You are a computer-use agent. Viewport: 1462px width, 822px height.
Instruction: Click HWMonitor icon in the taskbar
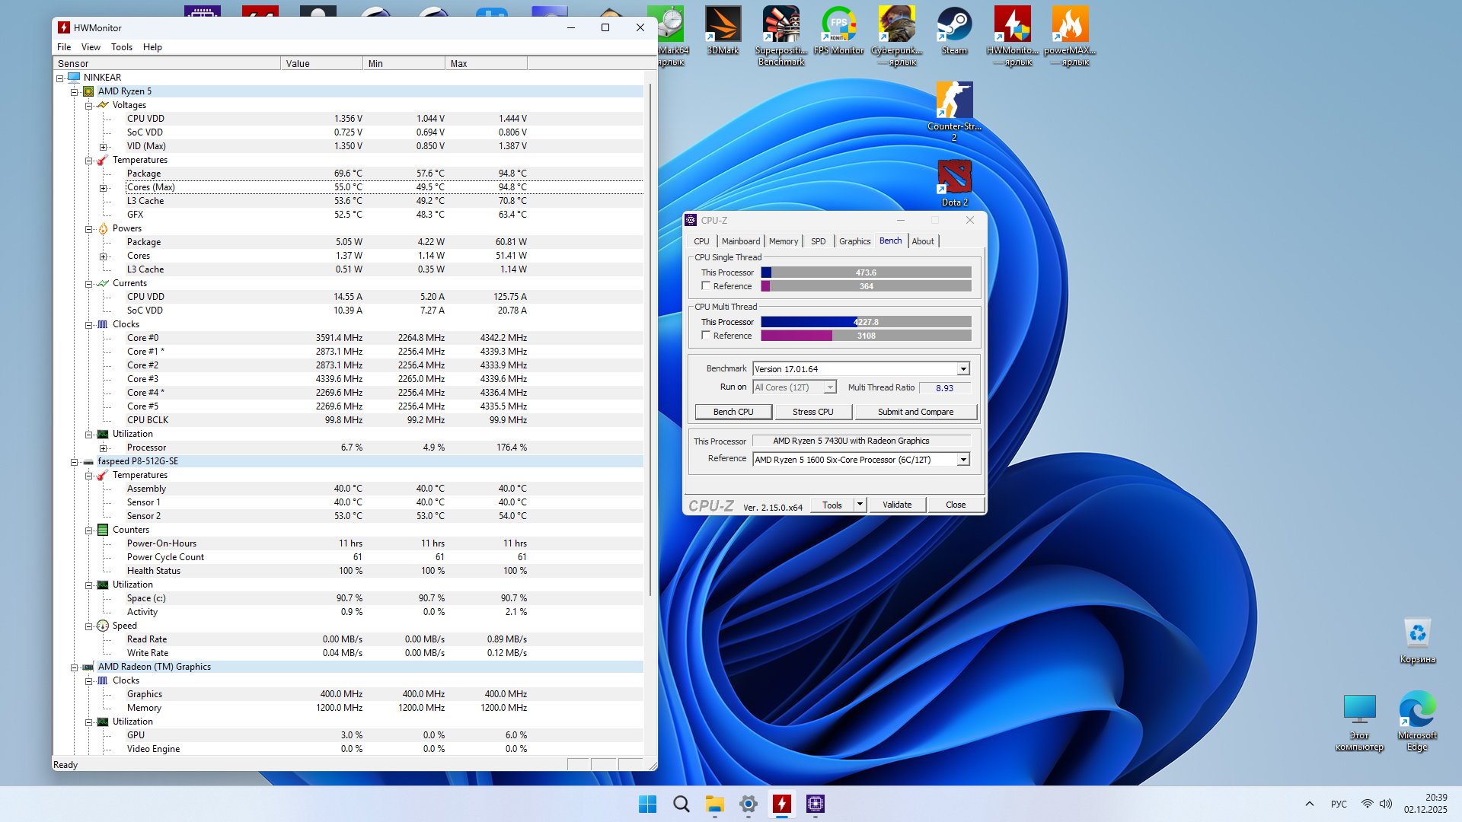click(782, 804)
